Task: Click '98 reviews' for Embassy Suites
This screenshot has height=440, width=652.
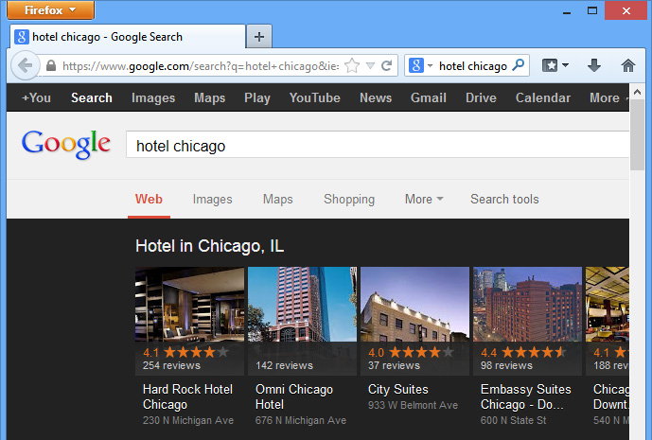Action: coord(506,365)
